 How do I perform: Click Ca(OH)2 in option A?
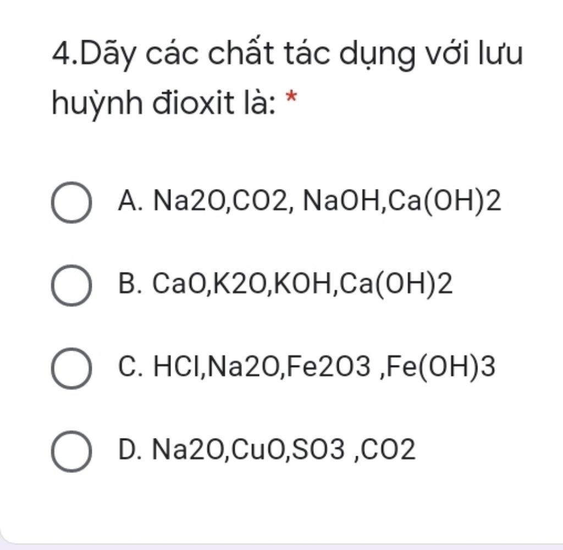point(444,201)
